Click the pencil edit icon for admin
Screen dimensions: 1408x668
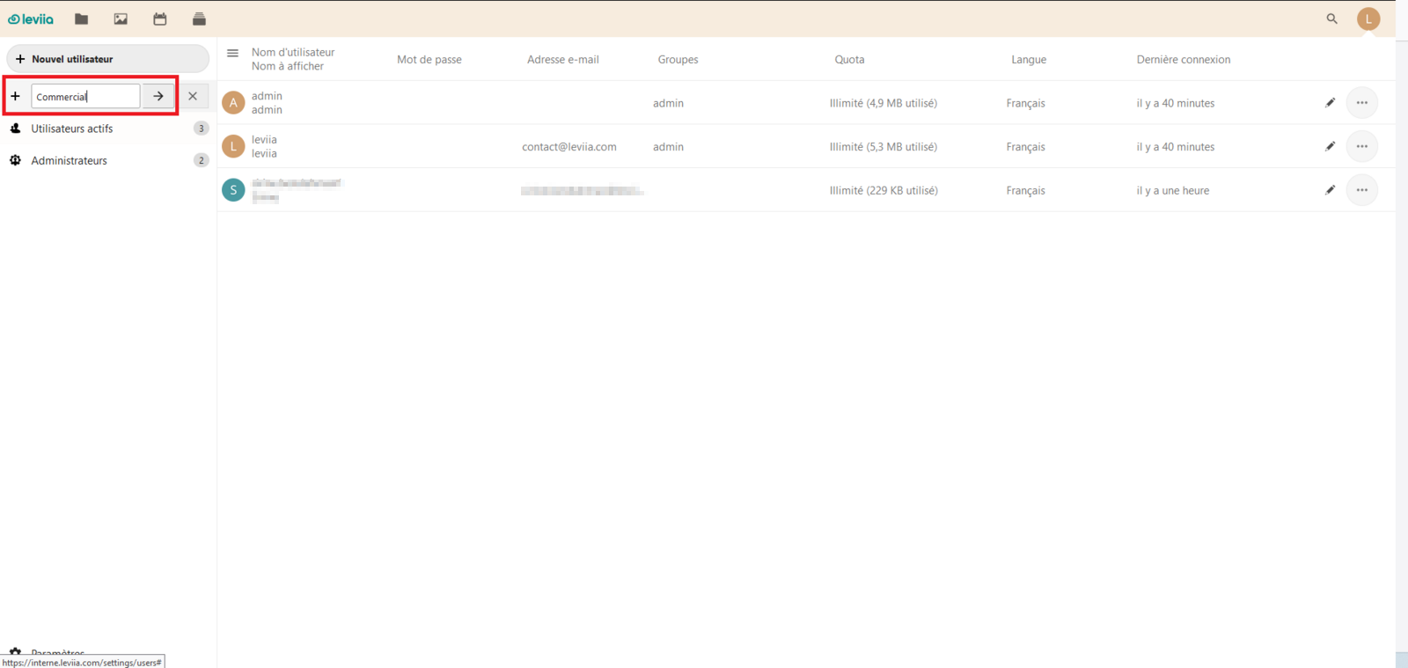pos(1330,103)
